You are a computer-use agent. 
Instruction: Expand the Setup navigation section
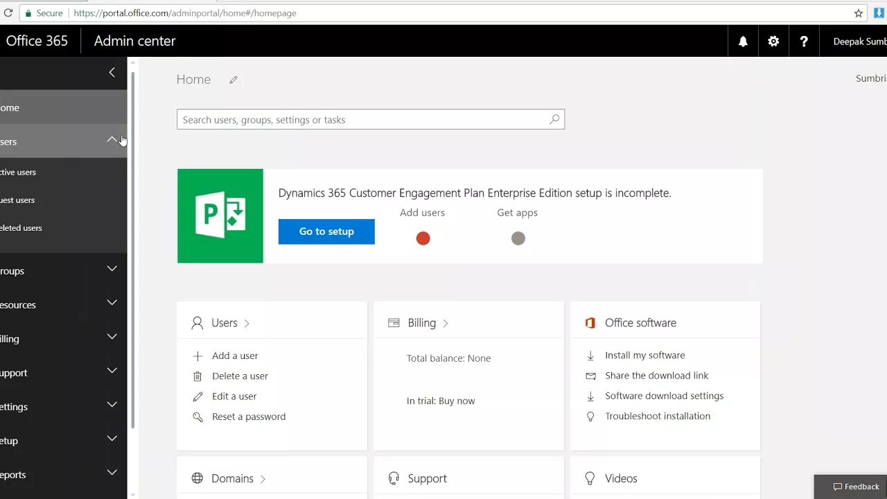[x=112, y=438]
